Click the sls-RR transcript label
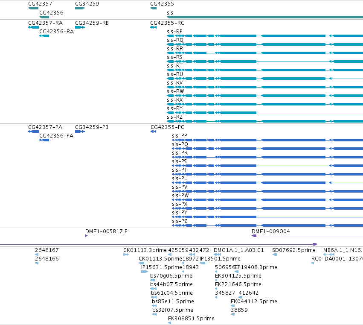The width and height of the screenshot is (363, 325). tap(175, 49)
